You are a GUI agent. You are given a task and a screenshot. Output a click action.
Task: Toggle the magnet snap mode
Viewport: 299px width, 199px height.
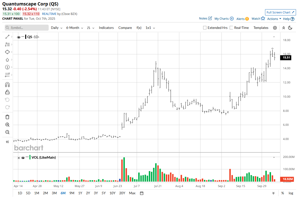[7, 85]
